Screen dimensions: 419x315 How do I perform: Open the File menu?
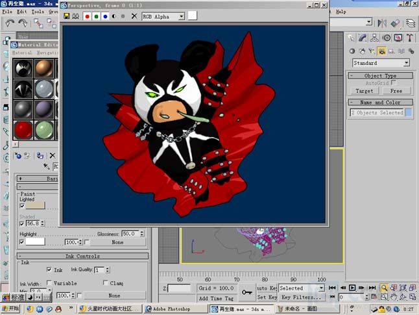click(x=7, y=12)
